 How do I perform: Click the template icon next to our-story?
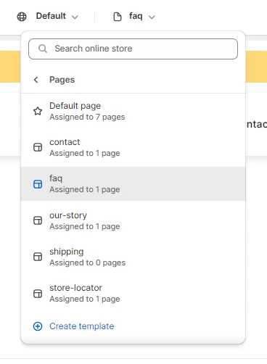[x=38, y=220]
